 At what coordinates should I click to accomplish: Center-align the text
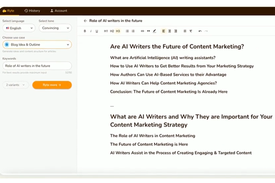pyautogui.click(x=170, y=31)
